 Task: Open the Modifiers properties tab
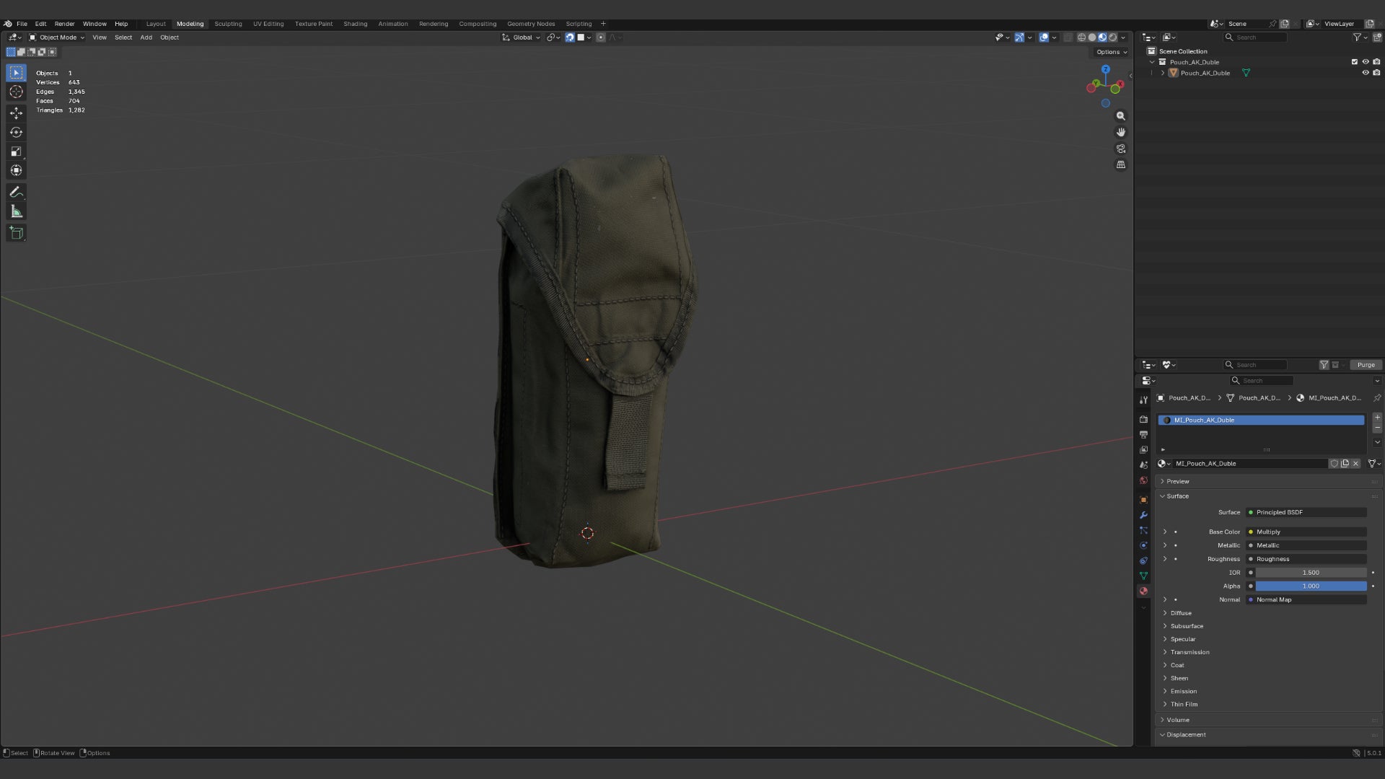(x=1143, y=515)
